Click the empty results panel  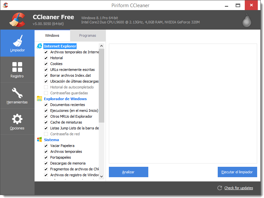pos(183,103)
